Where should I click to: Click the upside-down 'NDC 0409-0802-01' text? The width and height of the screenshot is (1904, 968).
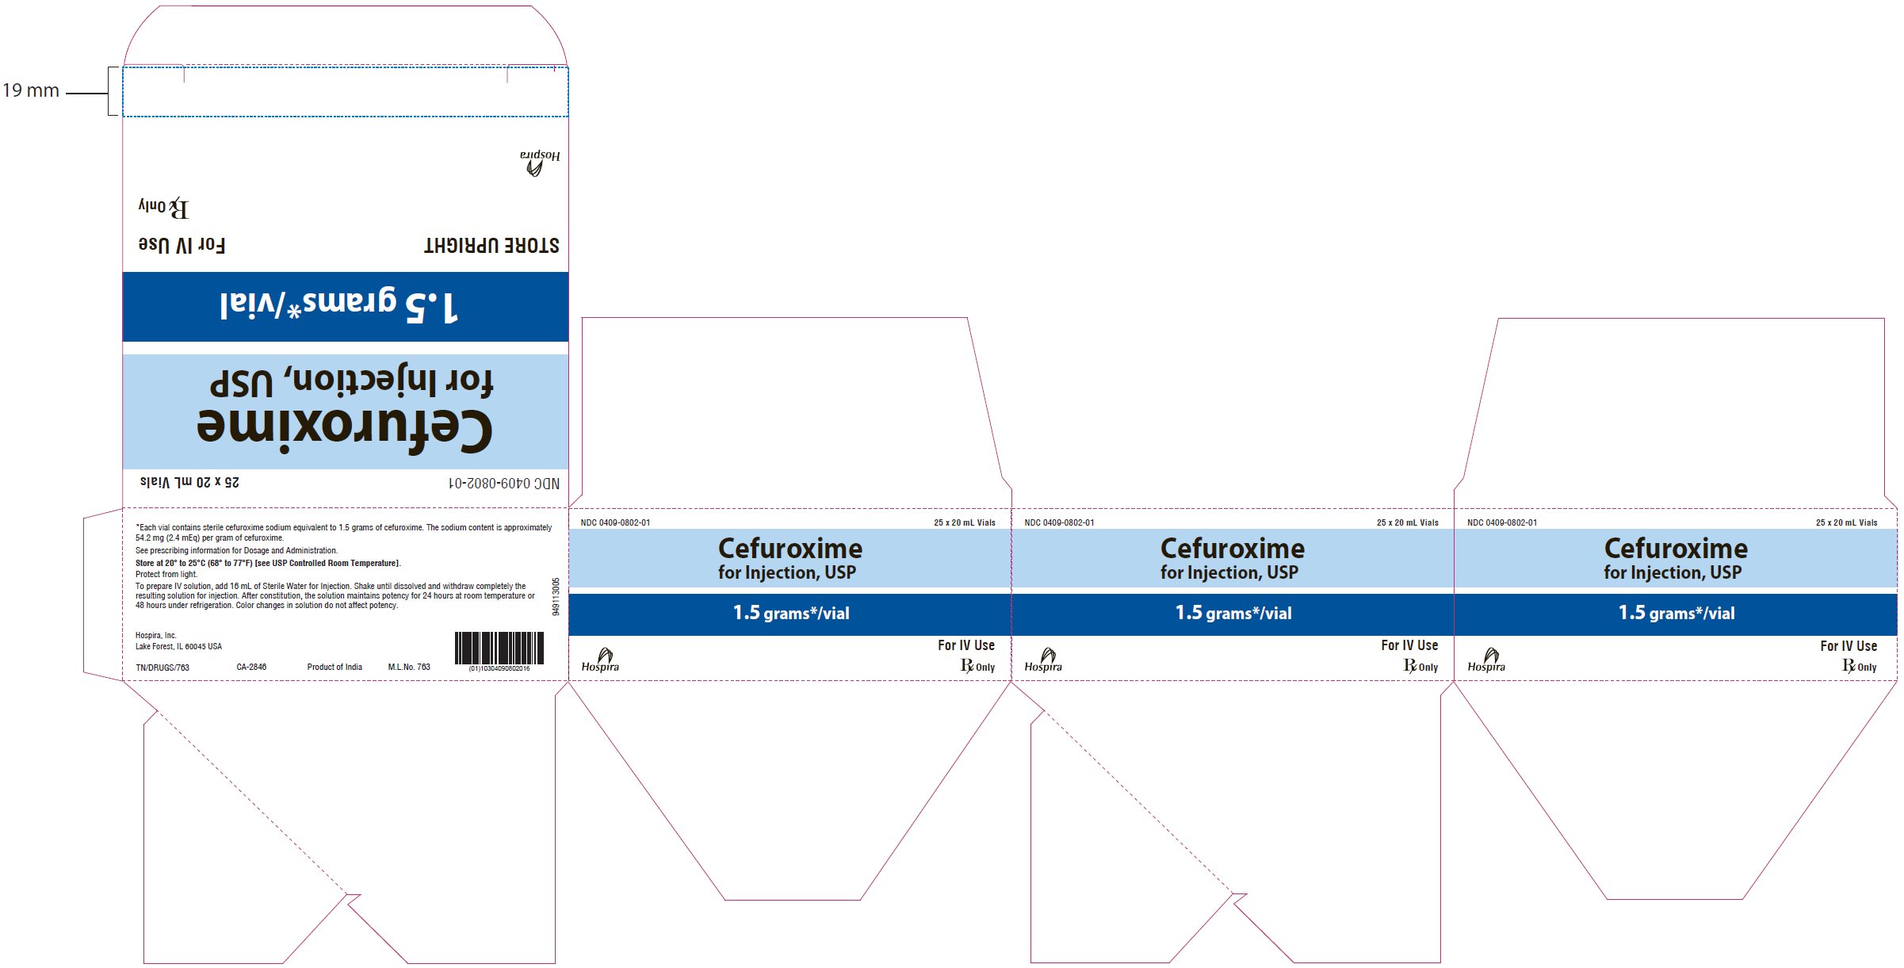(x=504, y=483)
